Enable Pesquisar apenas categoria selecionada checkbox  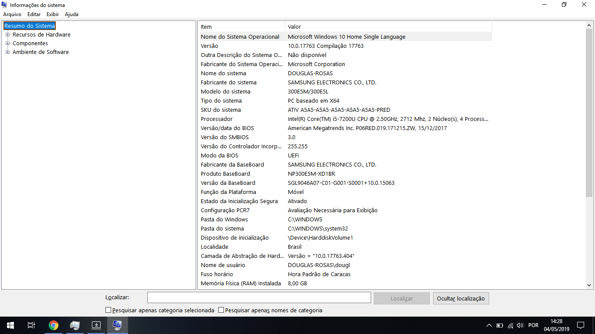tap(108, 310)
